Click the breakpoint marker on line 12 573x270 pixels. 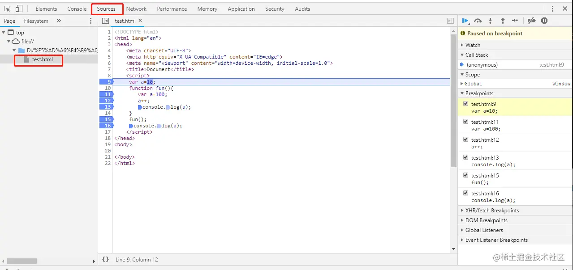[x=107, y=101]
